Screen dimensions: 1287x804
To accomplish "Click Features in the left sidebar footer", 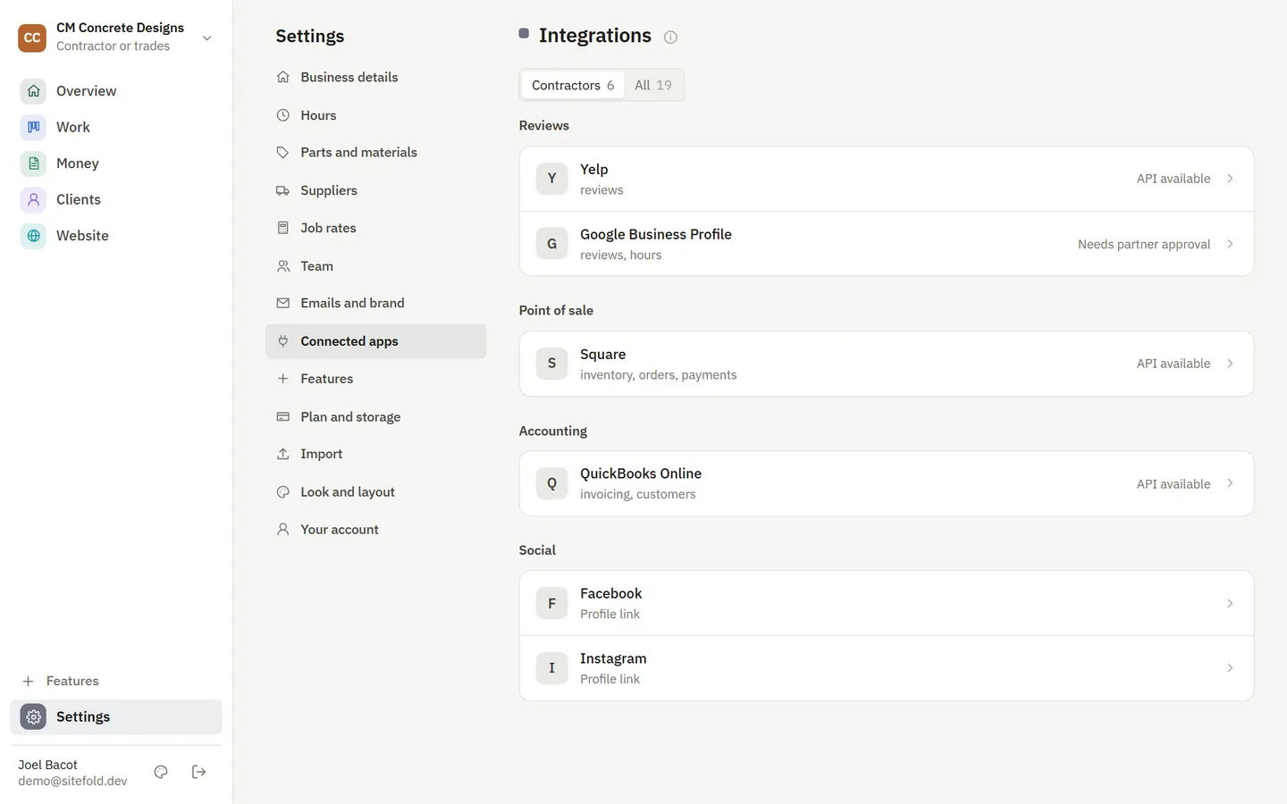I will (116, 681).
